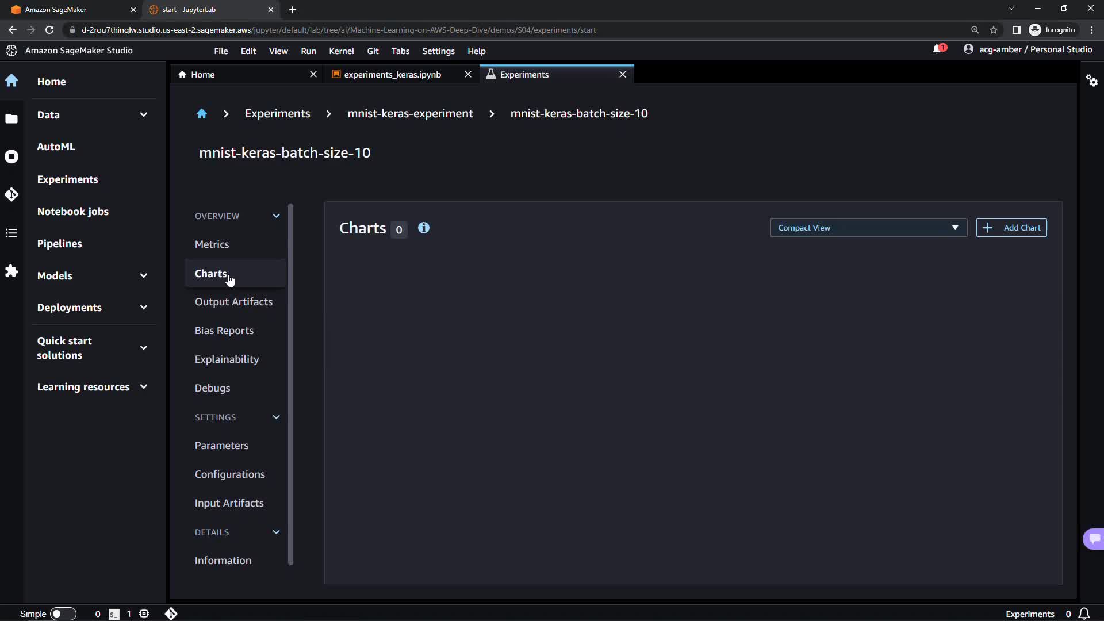1104x621 pixels.
Task: Toggle the Simple mode switch
Action: pos(63,614)
